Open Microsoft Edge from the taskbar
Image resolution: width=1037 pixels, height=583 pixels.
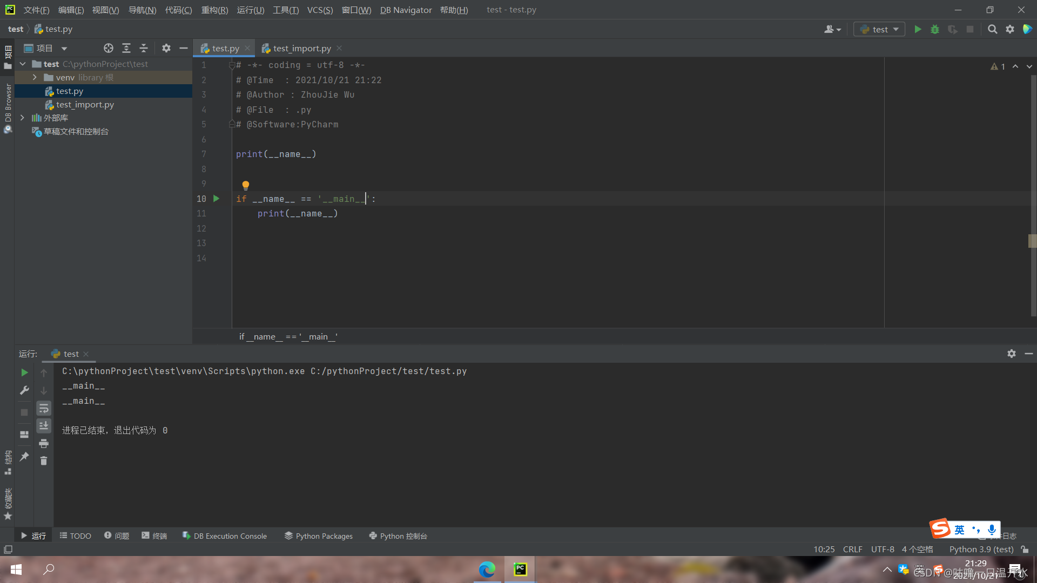(487, 569)
